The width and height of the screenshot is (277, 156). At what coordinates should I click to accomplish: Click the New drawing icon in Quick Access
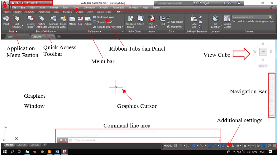[13, 3]
